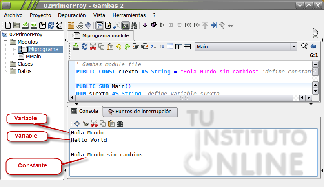Click the glasses watch-expression icon
The image size is (324, 187).
coord(231,25)
